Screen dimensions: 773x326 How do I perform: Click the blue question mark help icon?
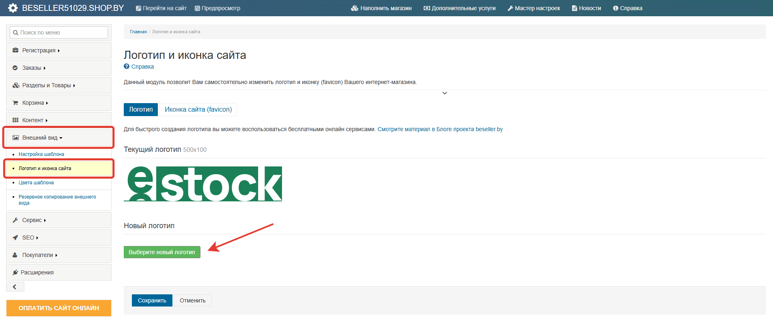(x=127, y=67)
